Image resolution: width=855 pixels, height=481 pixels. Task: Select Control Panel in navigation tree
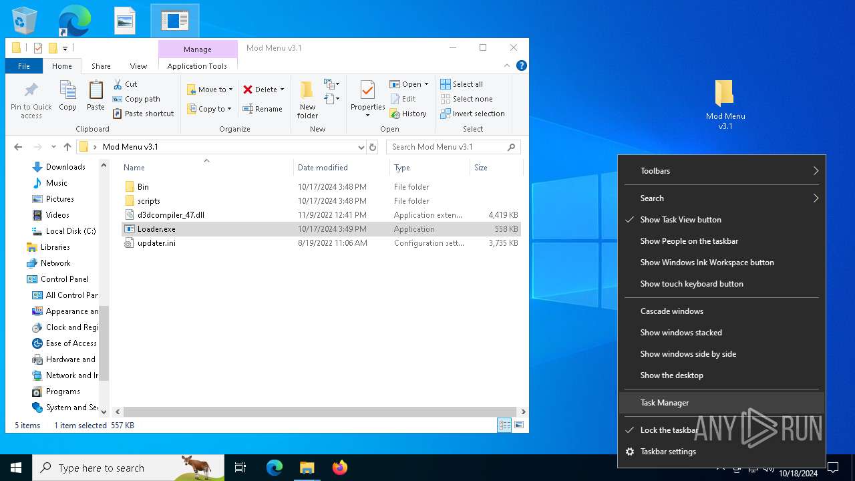pyautogui.click(x=64, y=279)
